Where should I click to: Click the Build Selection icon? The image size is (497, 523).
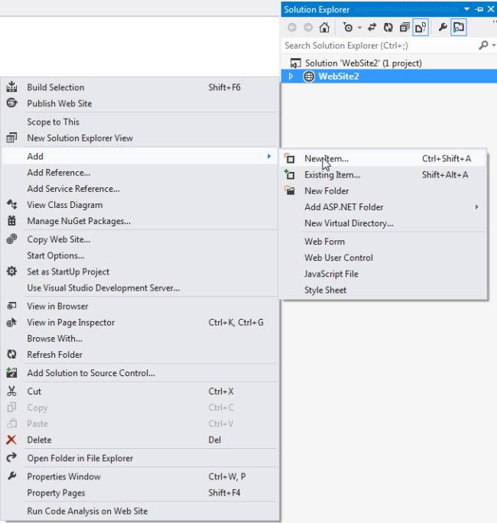11,86
